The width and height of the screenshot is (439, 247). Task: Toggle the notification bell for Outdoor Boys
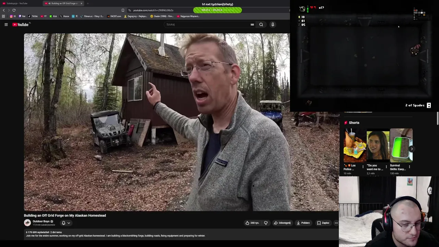click(63, 223)
